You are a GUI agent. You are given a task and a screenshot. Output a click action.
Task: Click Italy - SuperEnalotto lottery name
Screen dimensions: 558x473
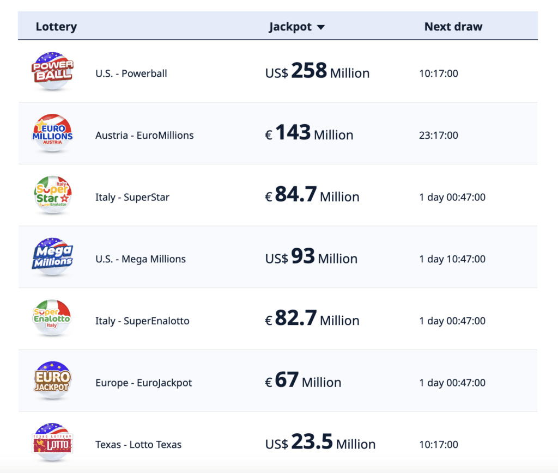pyautogui.click(x=142, y=321)
